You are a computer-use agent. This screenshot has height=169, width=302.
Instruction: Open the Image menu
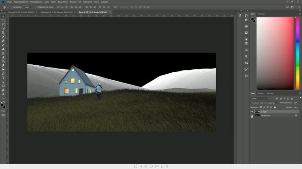[x=36, y=2]
